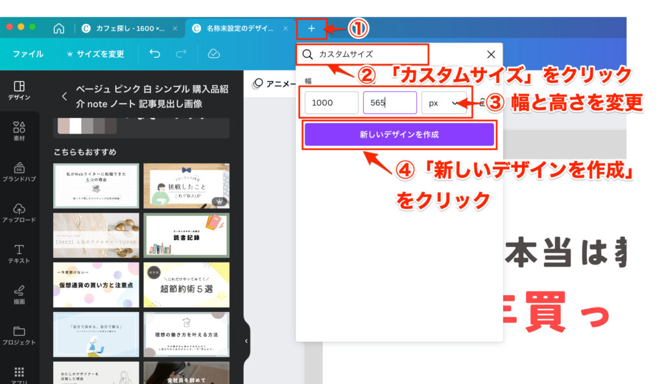Select the 会社員を辞めて template thumbnail

pyautogui.click(x=186, y=373)
